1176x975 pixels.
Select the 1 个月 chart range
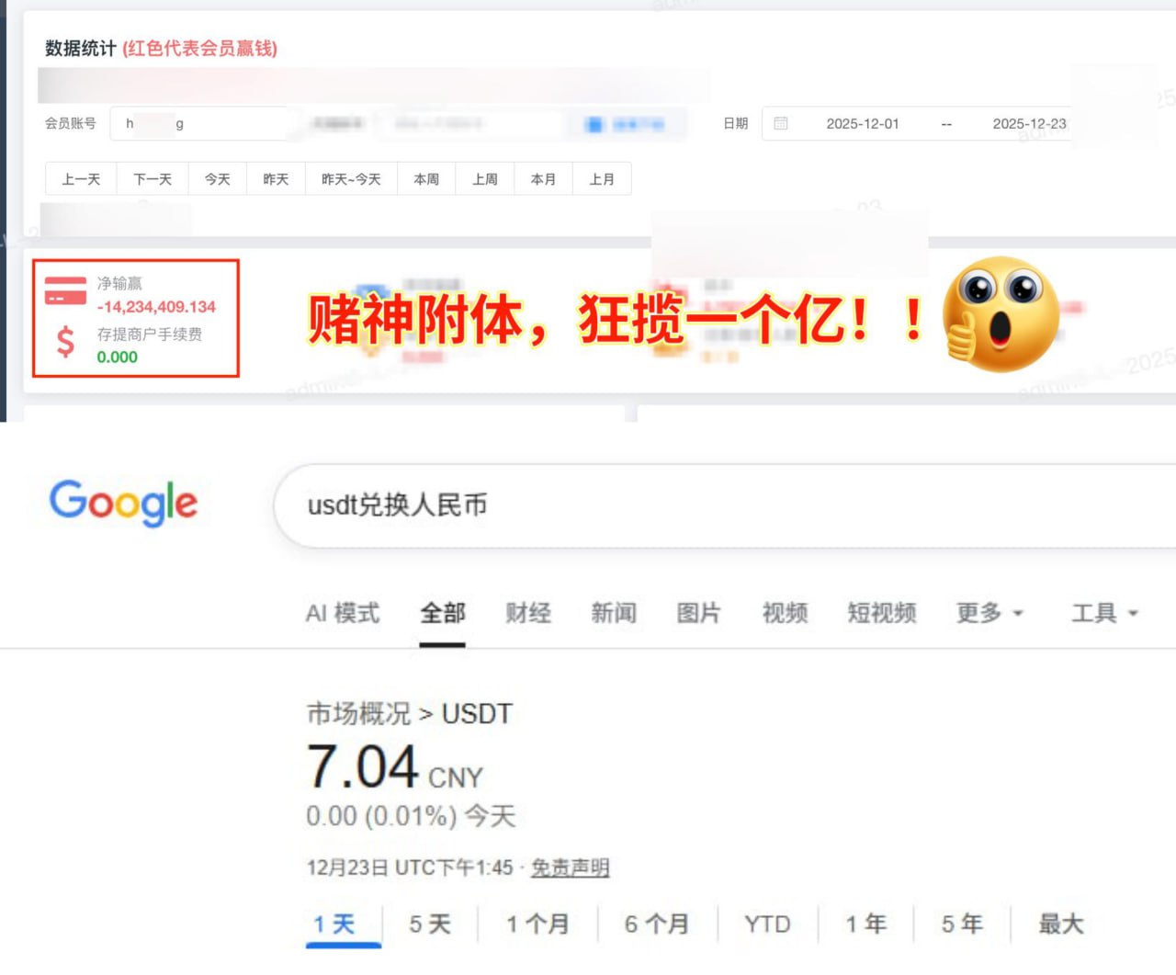[537, 924]
